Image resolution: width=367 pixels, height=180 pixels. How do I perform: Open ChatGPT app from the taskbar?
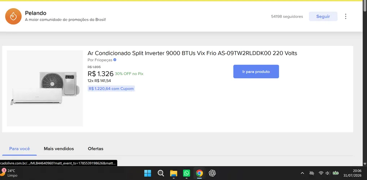point(212,173)
